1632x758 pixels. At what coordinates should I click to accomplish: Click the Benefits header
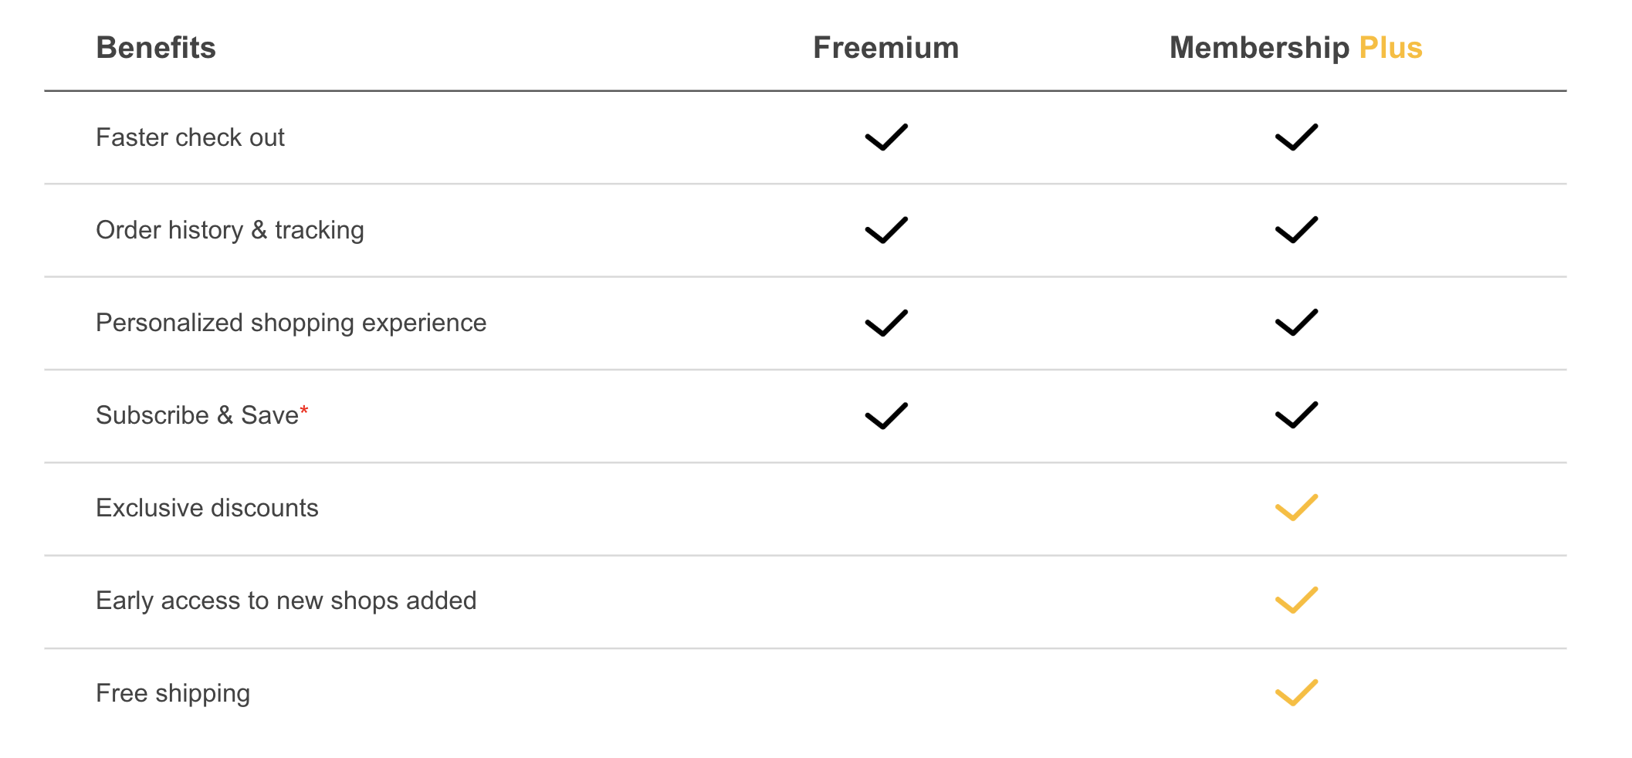(156, 48)
